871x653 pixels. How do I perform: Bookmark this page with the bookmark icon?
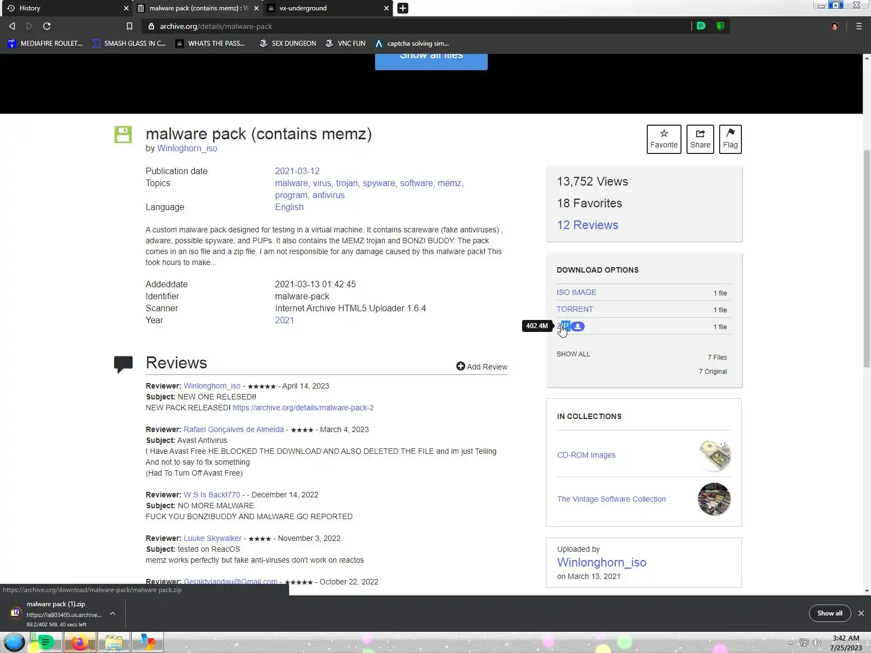pyautogui.click(x=129, y=26)
